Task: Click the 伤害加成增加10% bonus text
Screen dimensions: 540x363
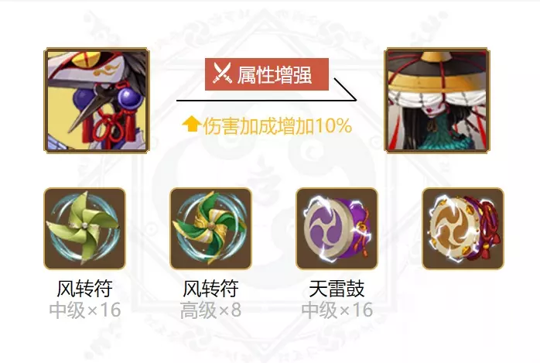Action: pyautogui.click(x=277, y=125)
